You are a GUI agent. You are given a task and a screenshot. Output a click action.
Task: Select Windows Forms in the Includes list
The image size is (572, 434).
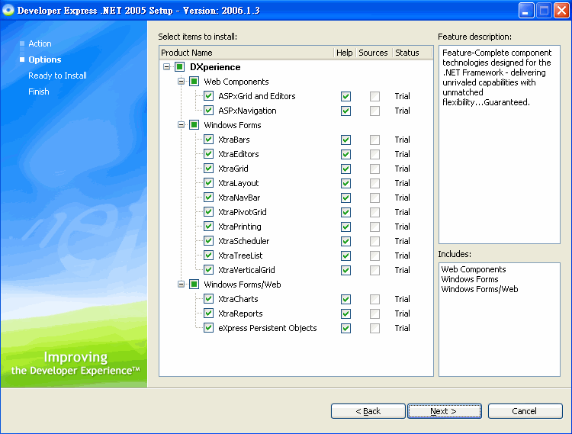click(x=469, y=279)
